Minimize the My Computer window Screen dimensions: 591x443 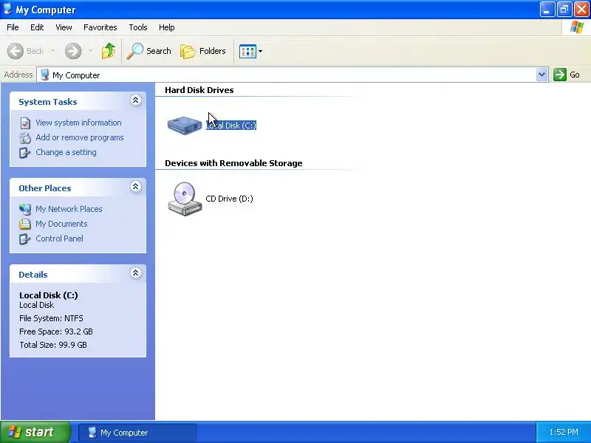547,10
